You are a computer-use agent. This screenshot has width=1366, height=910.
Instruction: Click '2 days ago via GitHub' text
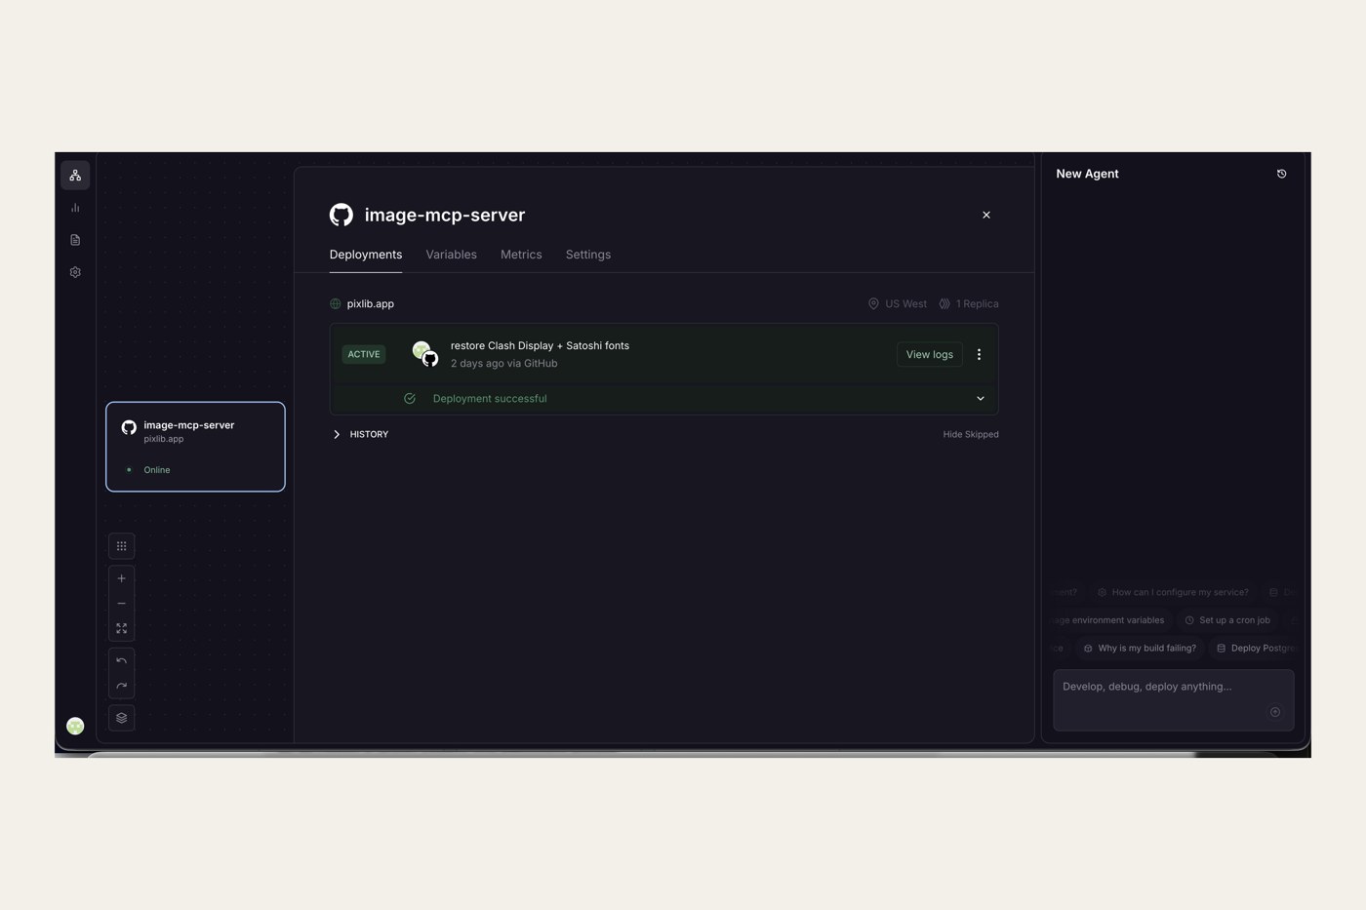(504, 364)
